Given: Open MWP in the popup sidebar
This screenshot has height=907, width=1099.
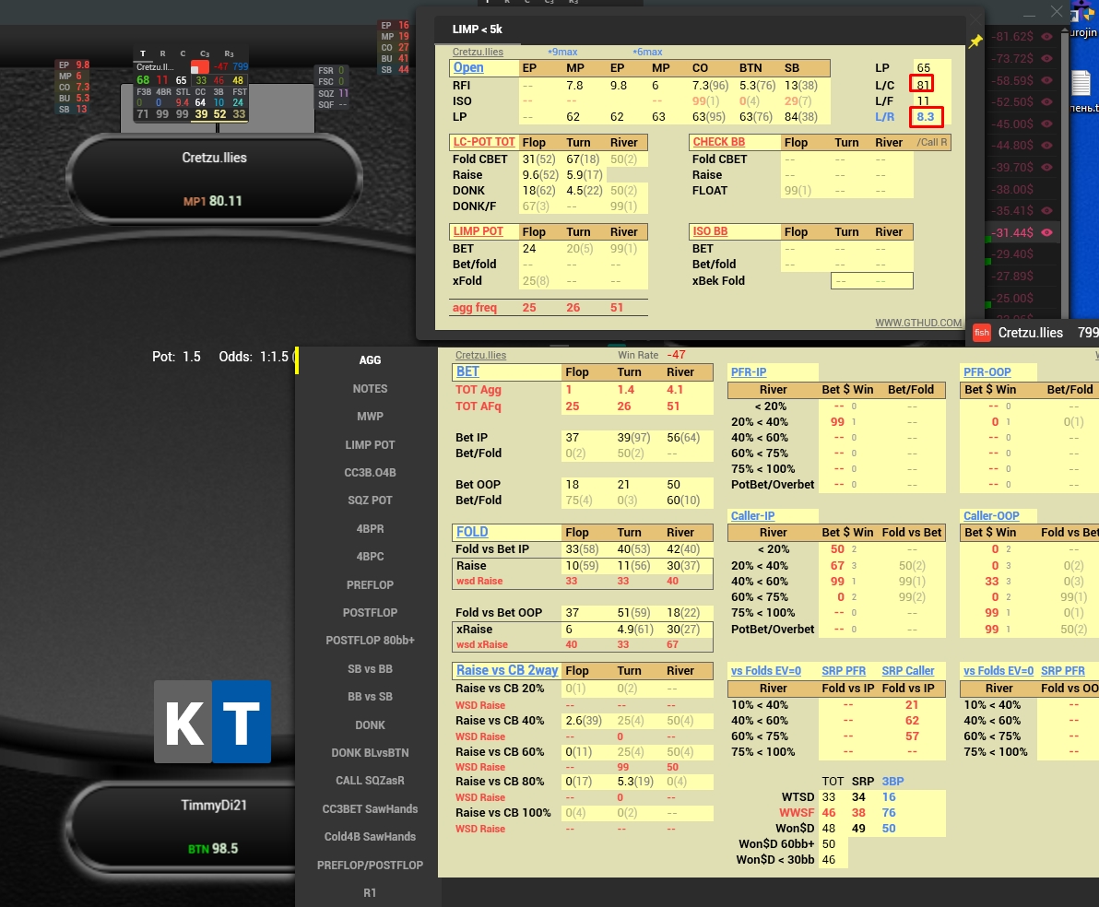Looking at the screenshot, I should pyautogui.click(x=370, y=417).
